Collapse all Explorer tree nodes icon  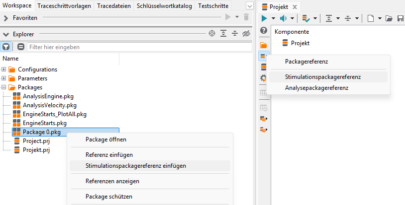[235, 33]
